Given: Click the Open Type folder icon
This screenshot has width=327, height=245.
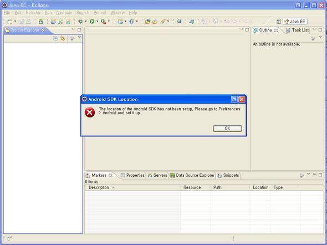Looking at the screenshot, I should (147, 21).
